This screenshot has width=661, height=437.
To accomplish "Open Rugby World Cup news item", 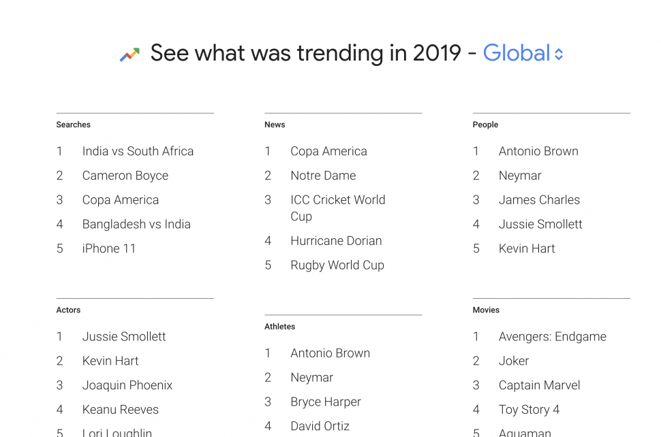I will tap(337, 265).
